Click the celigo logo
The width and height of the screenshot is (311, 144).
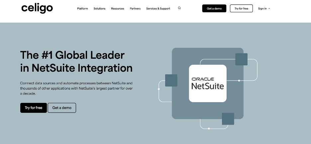point(37,9)
